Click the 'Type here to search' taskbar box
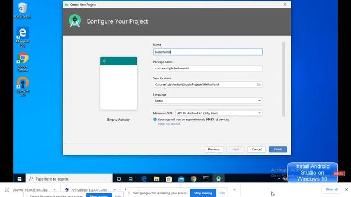The image size is (351, 197). click(69, 179)
